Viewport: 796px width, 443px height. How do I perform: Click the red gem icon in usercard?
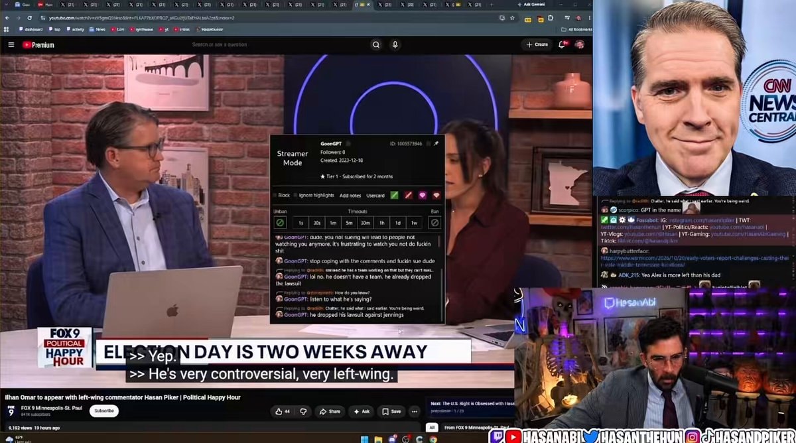[436, 196]
